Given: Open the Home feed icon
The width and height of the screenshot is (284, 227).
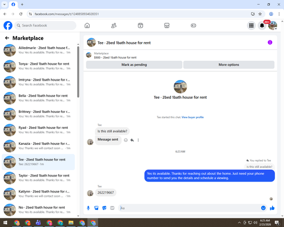Looking at the screenshot, I should 87,26.
